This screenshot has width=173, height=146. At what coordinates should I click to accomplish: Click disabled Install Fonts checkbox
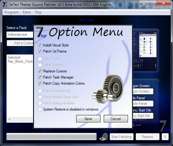click(40, 59)
